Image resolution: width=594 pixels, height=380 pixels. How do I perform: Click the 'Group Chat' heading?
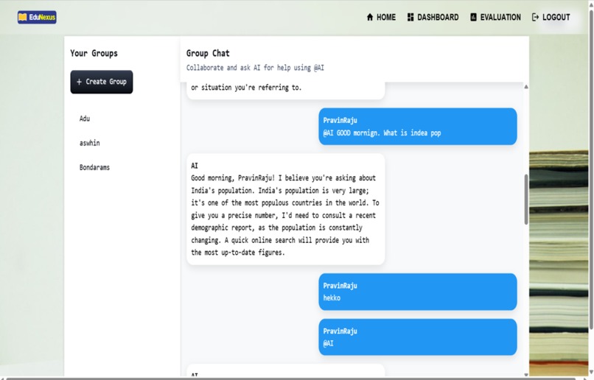point(208,53)
